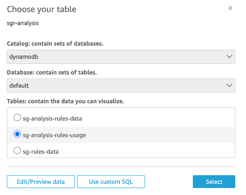The width and height of the screenshot is (246, 195).
Task: Click the Database: contain sets of tables label
Action: pyautogui.click(x=52, y=72)
